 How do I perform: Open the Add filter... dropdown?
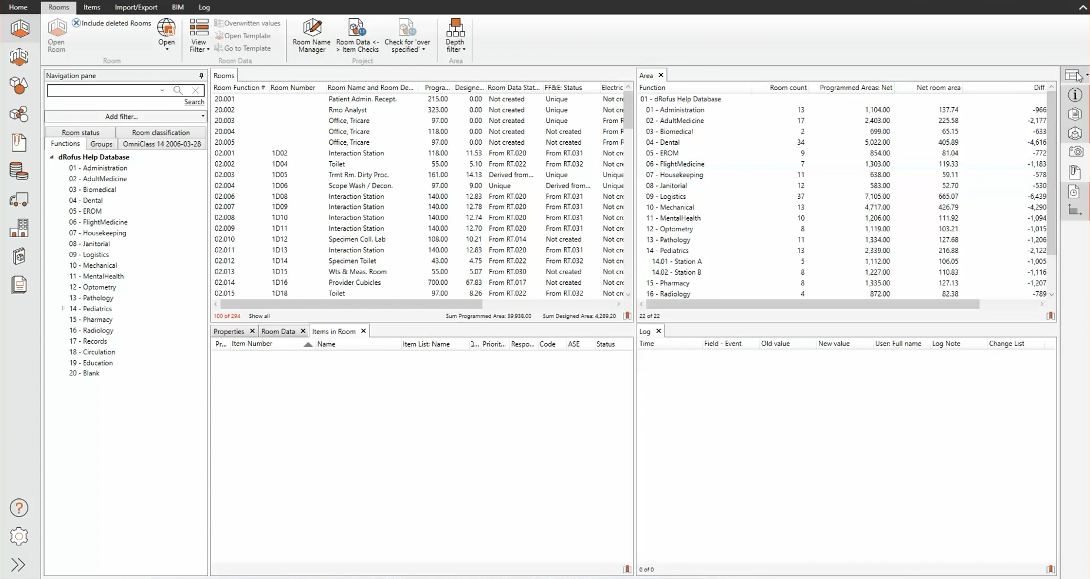[x=125, y=117]
